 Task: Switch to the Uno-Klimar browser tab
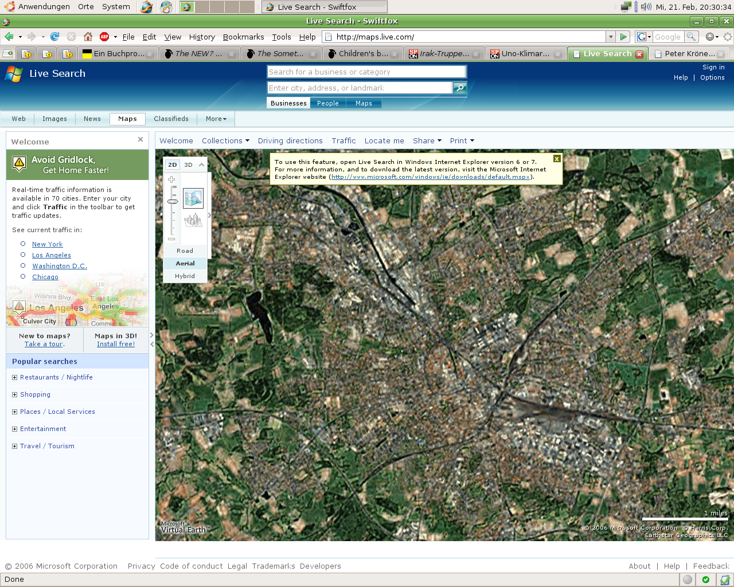point(525,53)
